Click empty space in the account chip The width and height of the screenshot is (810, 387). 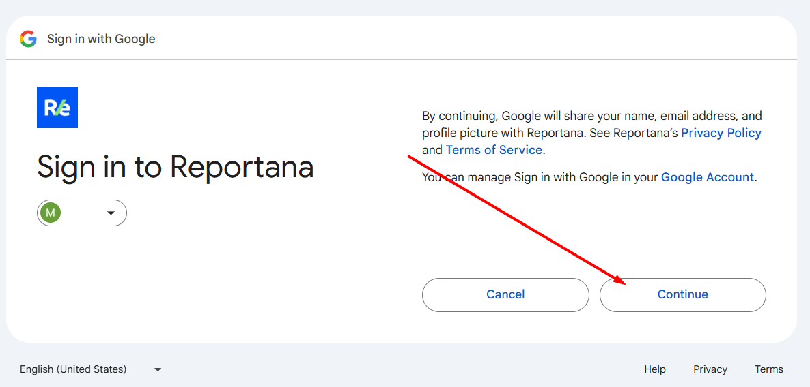click(x=82, y=213)
